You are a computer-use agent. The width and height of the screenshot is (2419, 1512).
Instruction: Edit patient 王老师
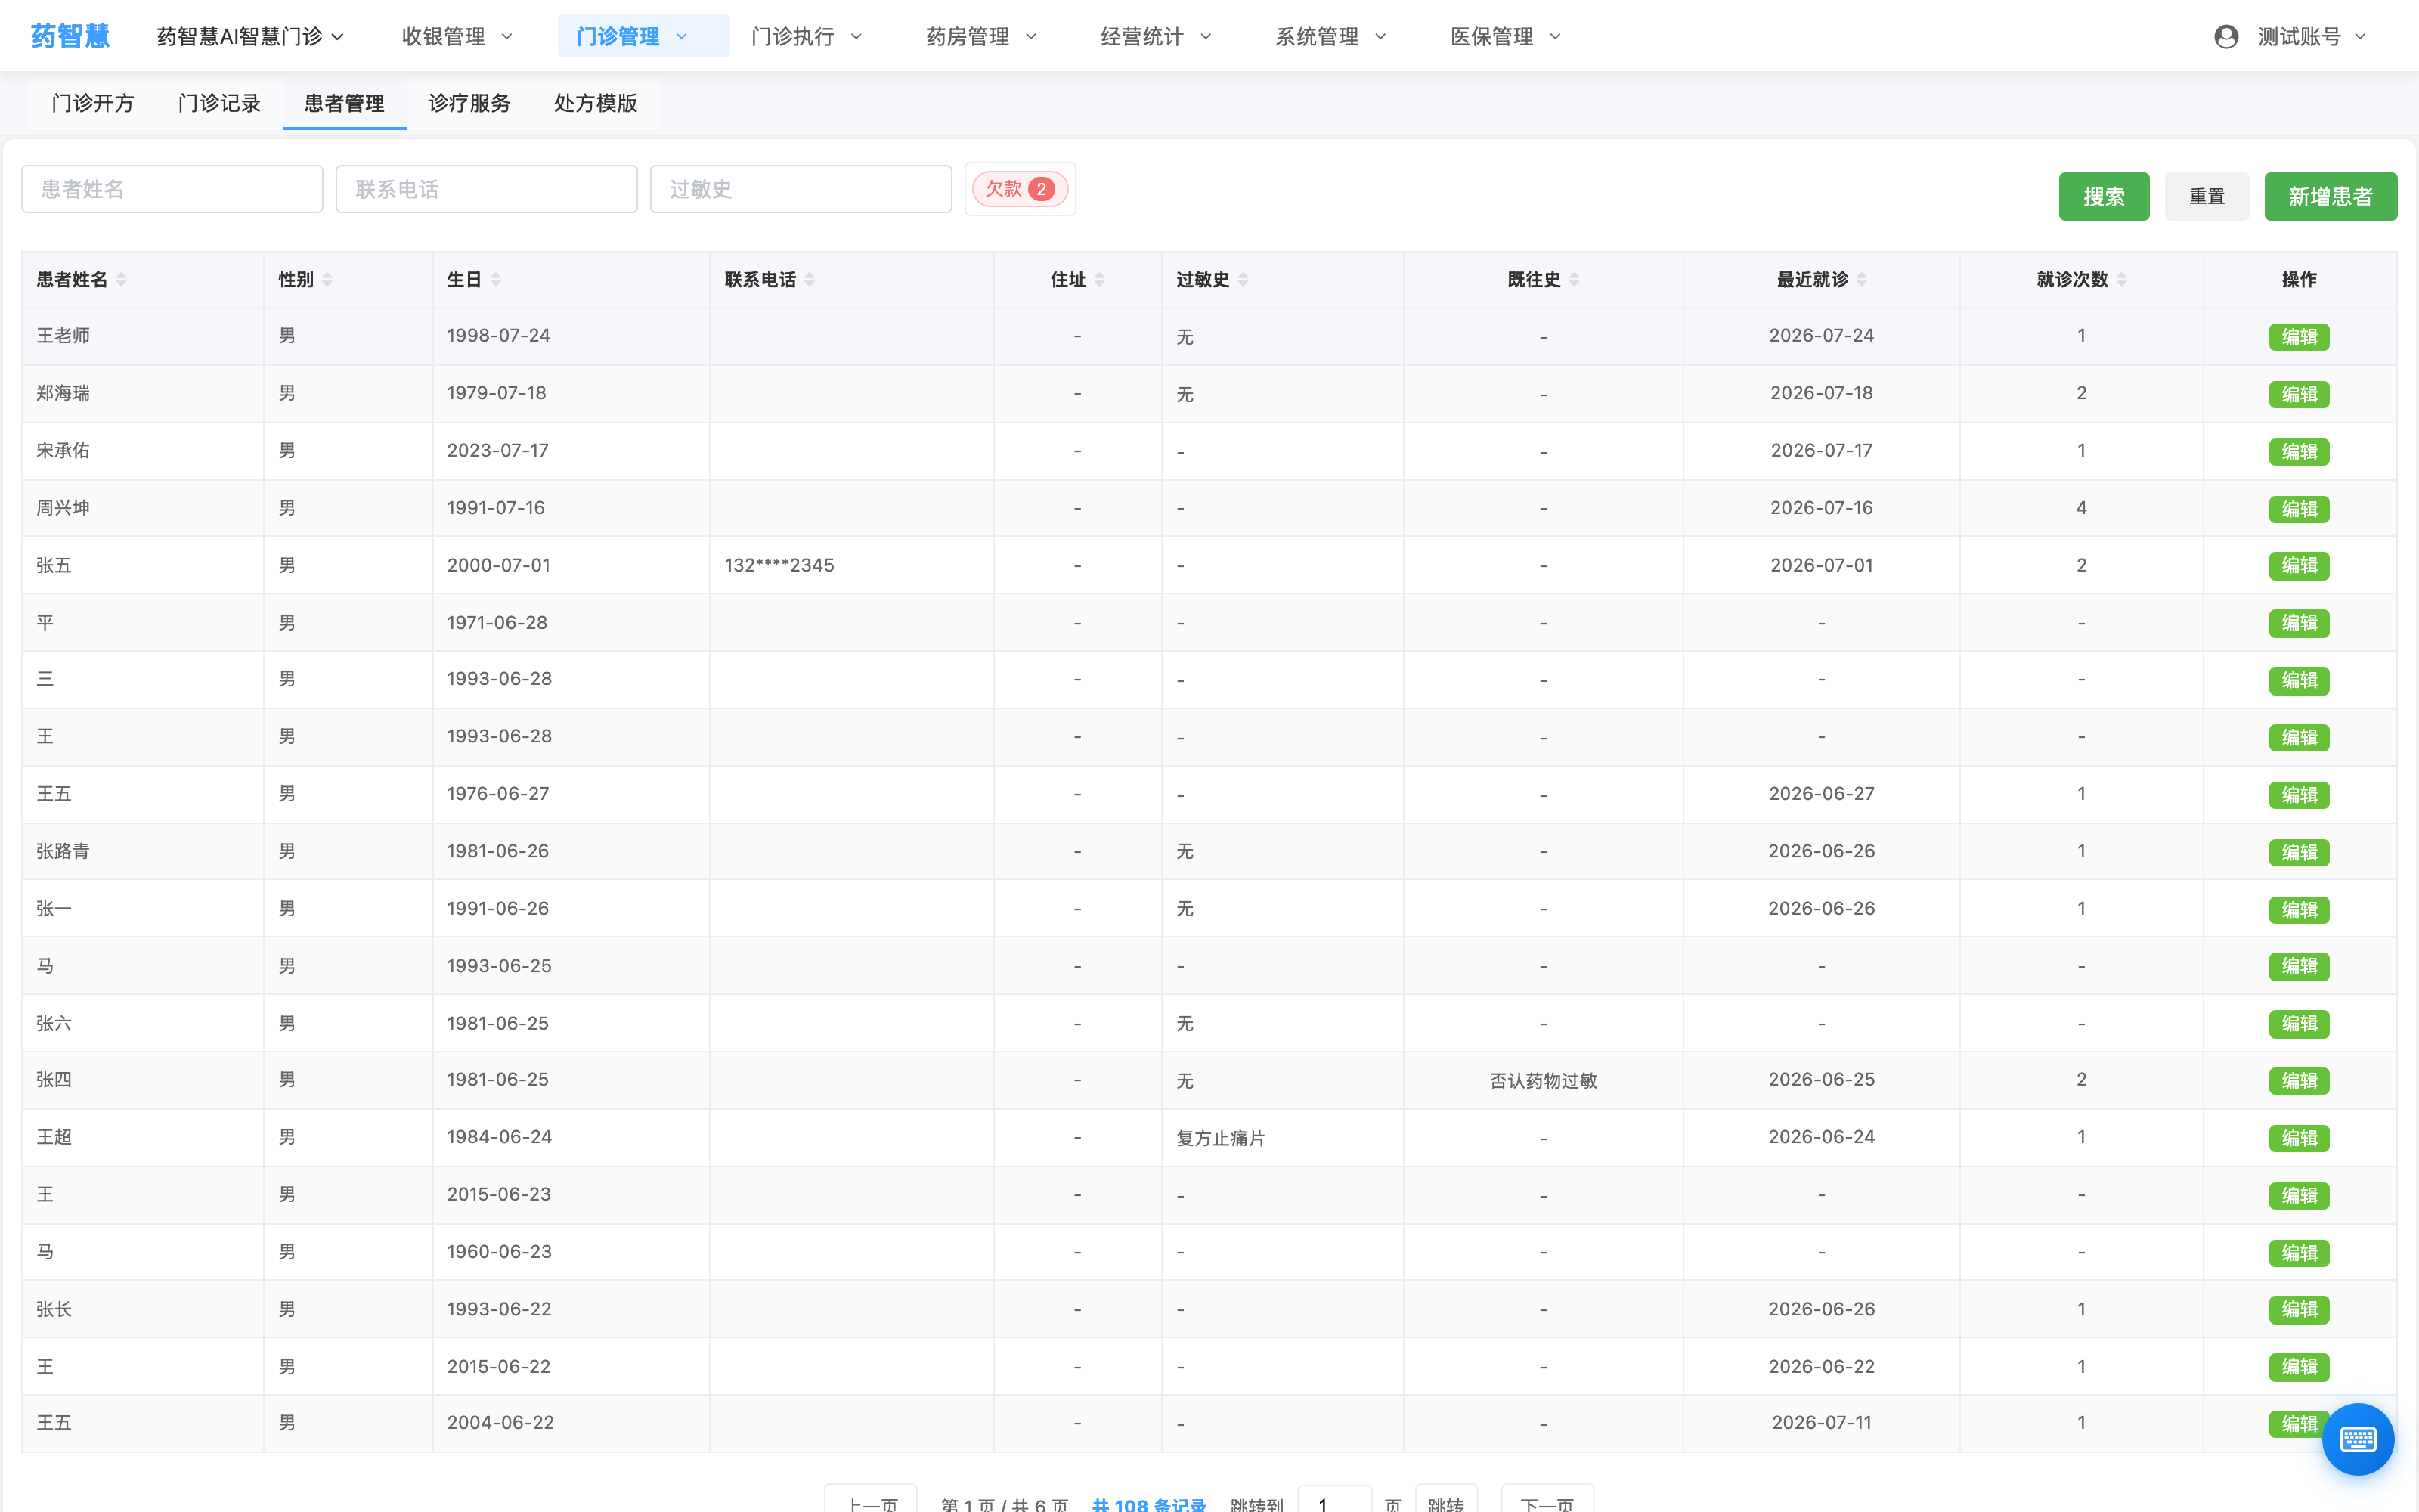click(2299, 337)
